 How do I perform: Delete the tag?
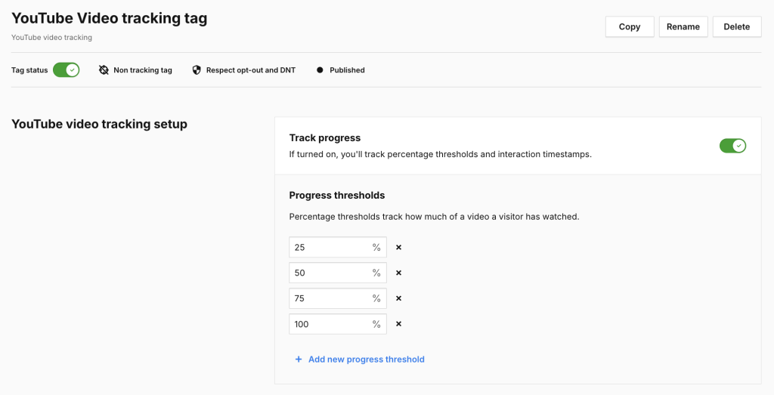coord(737,26)
